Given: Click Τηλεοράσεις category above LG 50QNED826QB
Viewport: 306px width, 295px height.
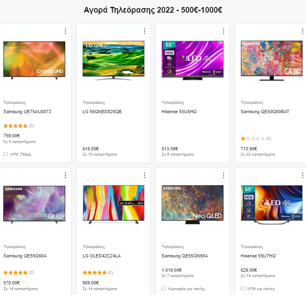Looking at the screenshot, I should [x=94, y=103].
